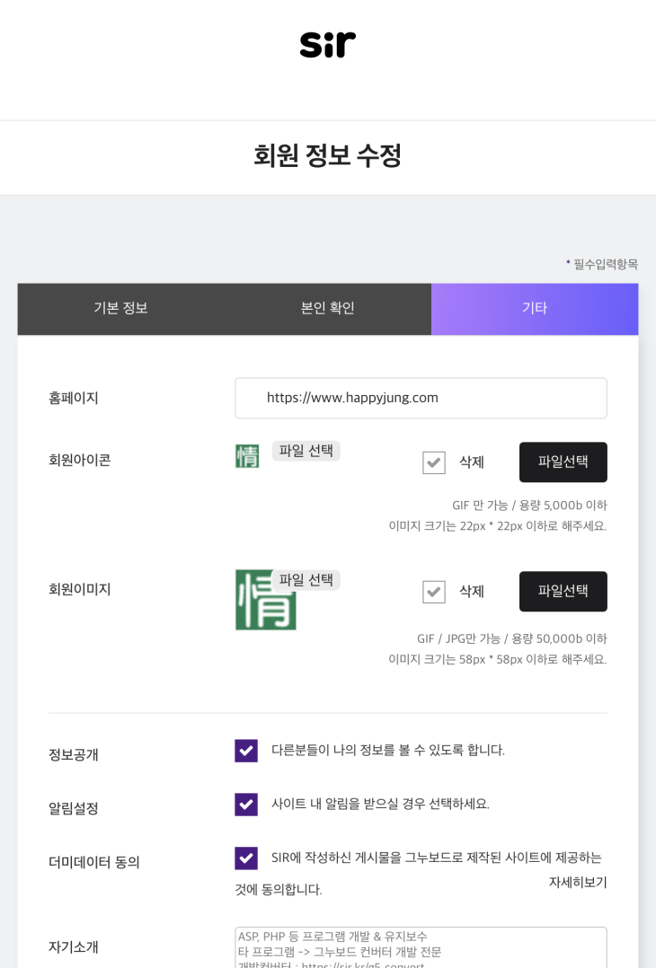Click the 홈페이지 URL input field

pos(421,398)
